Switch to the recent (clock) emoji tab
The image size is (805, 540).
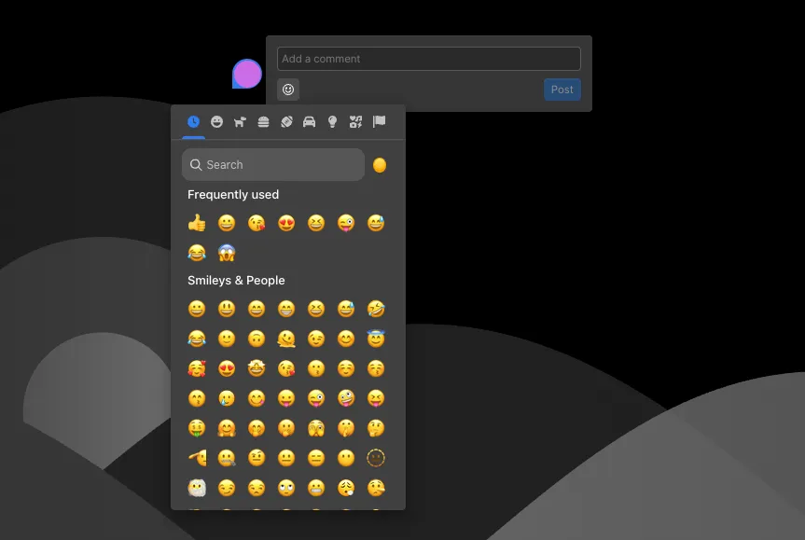pyautogui.click(x=193, y=121)
